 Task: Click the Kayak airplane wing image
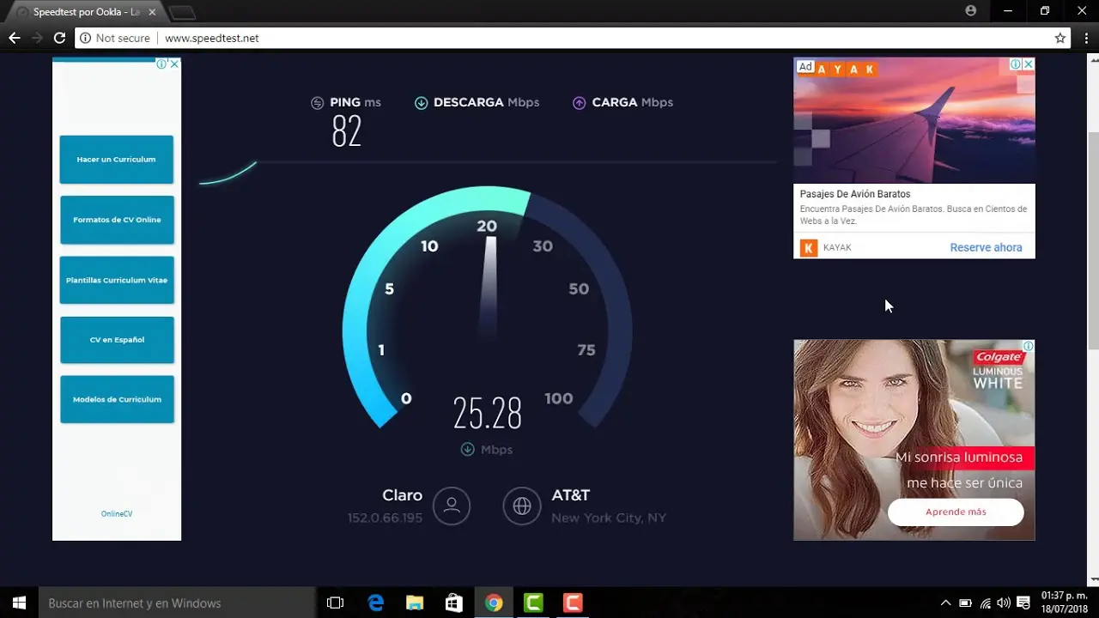pyautogui.click(x=914, y=120)
